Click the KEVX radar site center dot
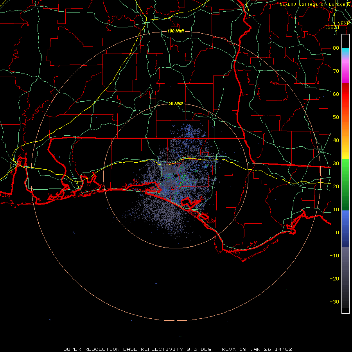The height and width of the screenshot is (352, 352). click(176, 176)
